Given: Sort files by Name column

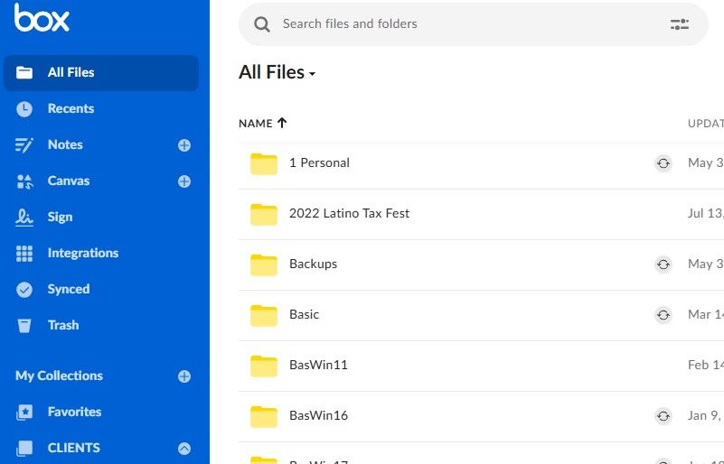Looking at the screenshot, I should (256, 123).
